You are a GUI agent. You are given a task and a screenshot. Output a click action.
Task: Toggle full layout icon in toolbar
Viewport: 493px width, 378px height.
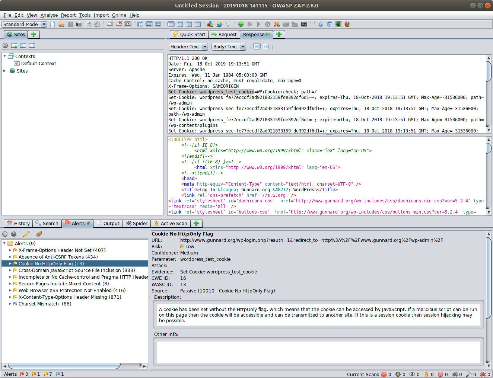click(x=158, y=24)
